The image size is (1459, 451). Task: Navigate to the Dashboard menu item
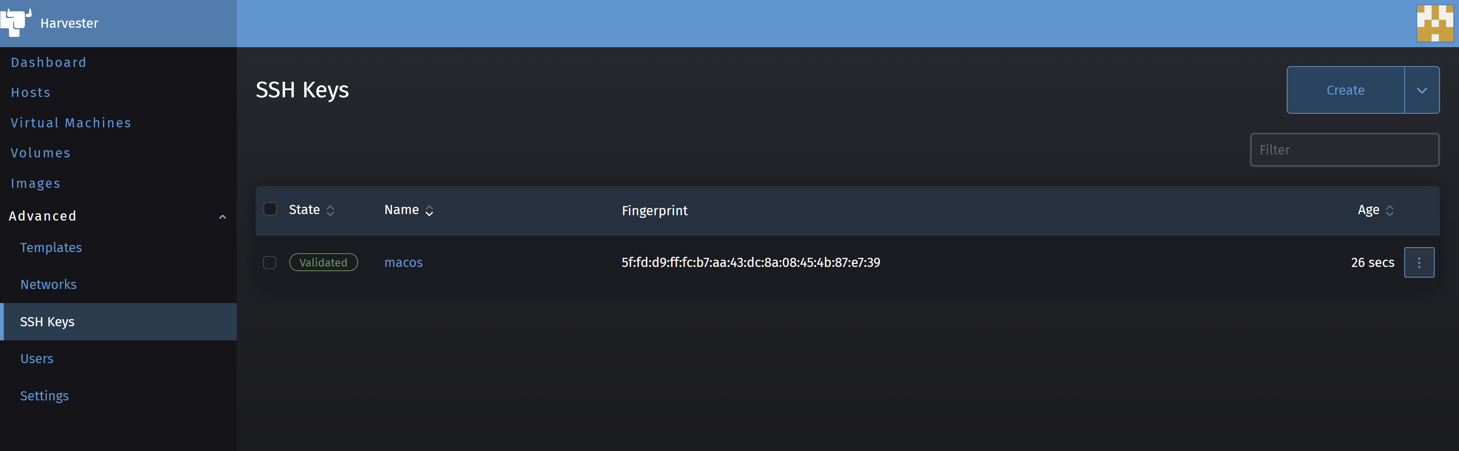[x=48, y=62]
